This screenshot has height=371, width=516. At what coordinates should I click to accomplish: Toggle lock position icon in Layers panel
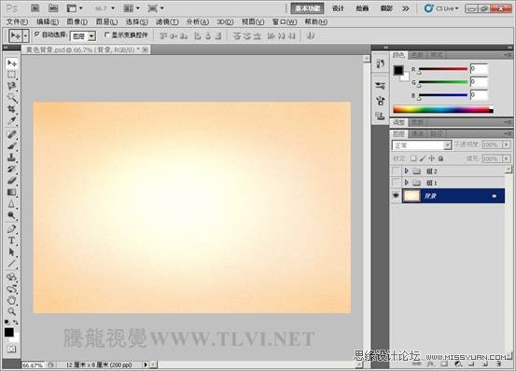point(431,158)
